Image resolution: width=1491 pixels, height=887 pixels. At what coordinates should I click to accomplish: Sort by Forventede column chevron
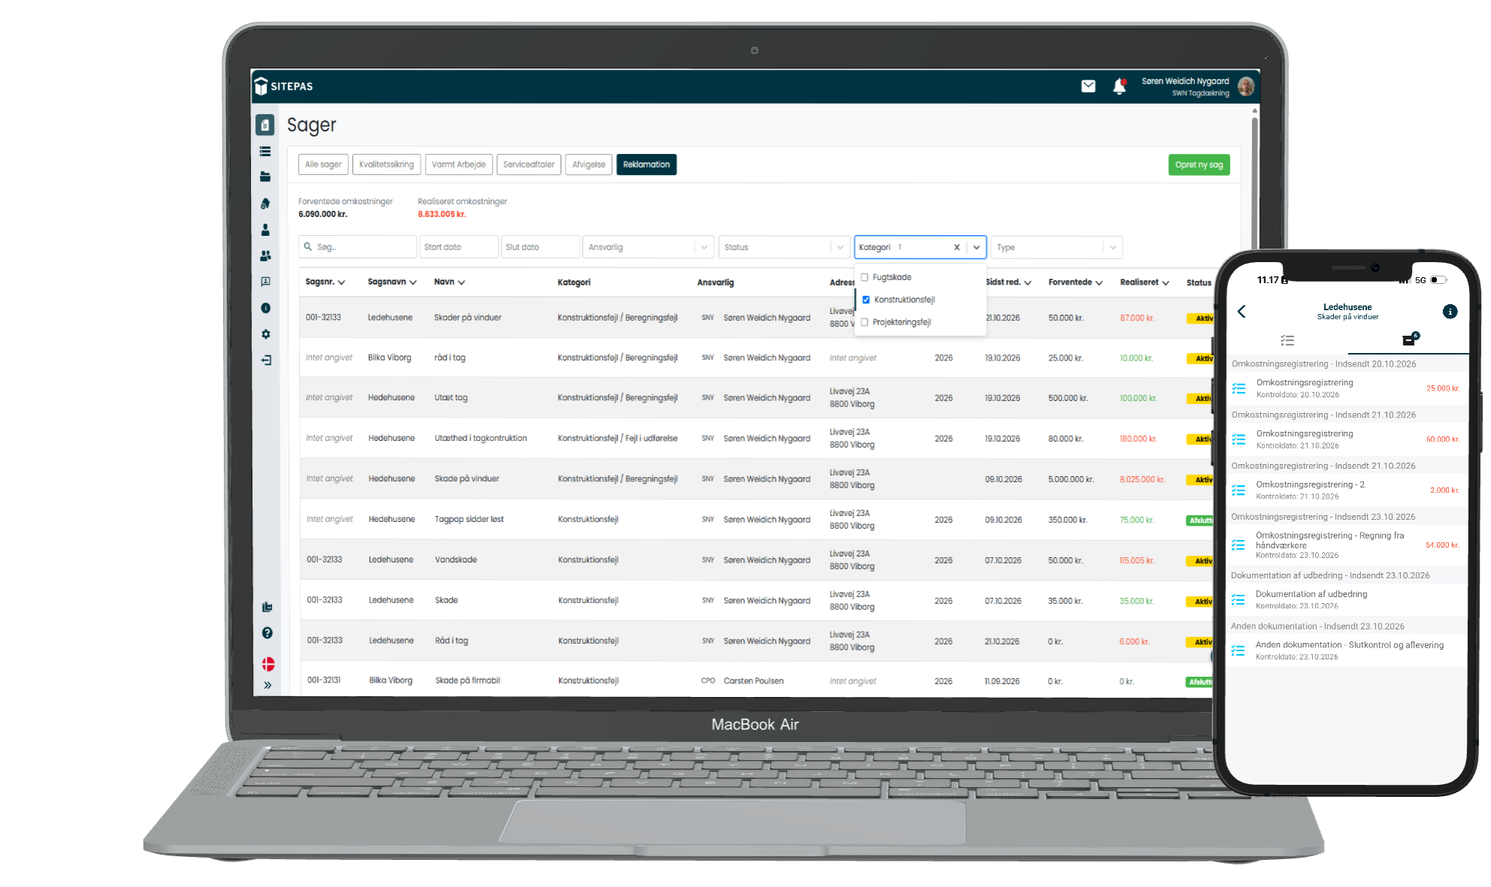(1099, 283)
